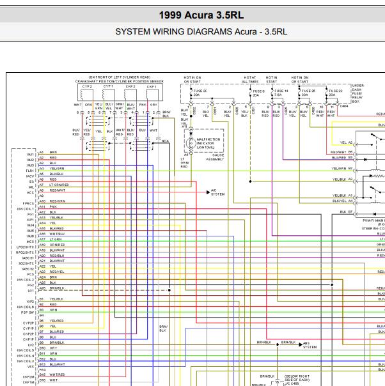Click the Fuse 14 7.5A fuse symbol

point(272,93)
